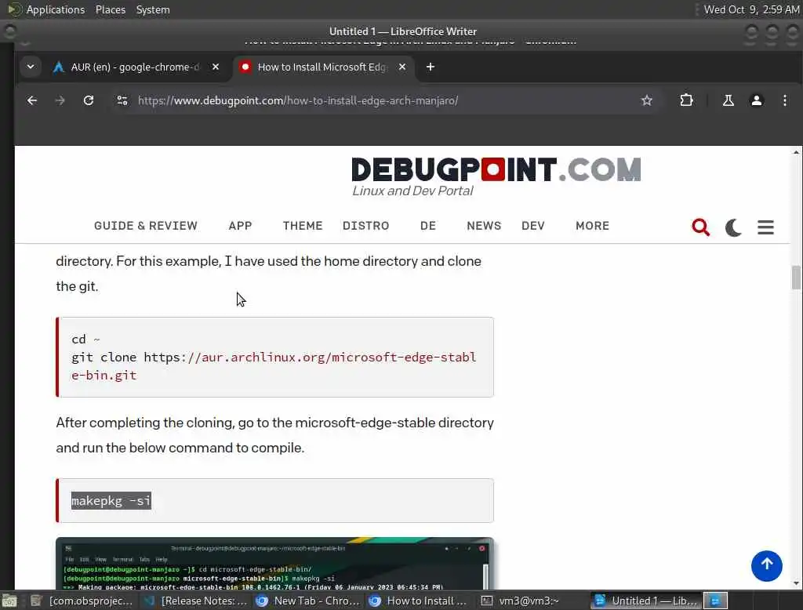Click the page vertical scrollbar thumb
803x610 pixels.
click(x=796, y=277)
